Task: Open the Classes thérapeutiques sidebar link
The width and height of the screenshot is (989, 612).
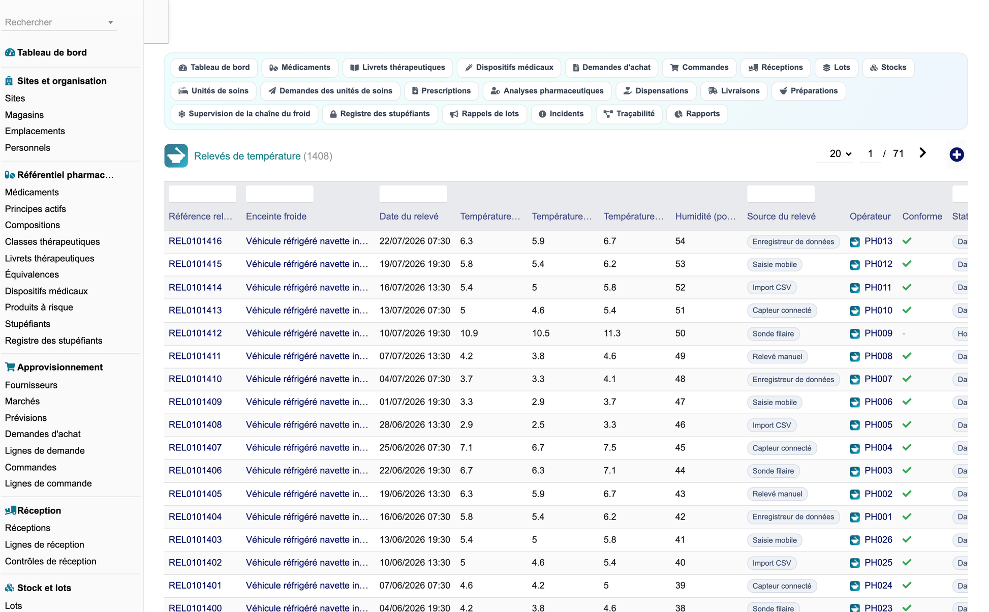Action: [x=52, y=241]
